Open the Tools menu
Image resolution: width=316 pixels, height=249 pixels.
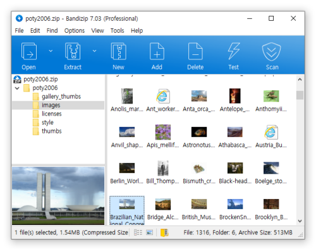(118, 30)
